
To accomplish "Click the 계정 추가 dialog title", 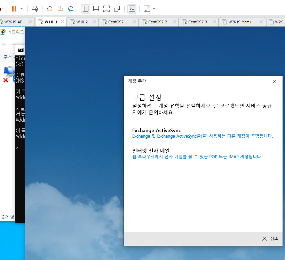I will click(137, 81).
